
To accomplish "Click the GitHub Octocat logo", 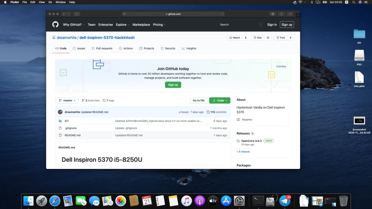I will 55,25.
